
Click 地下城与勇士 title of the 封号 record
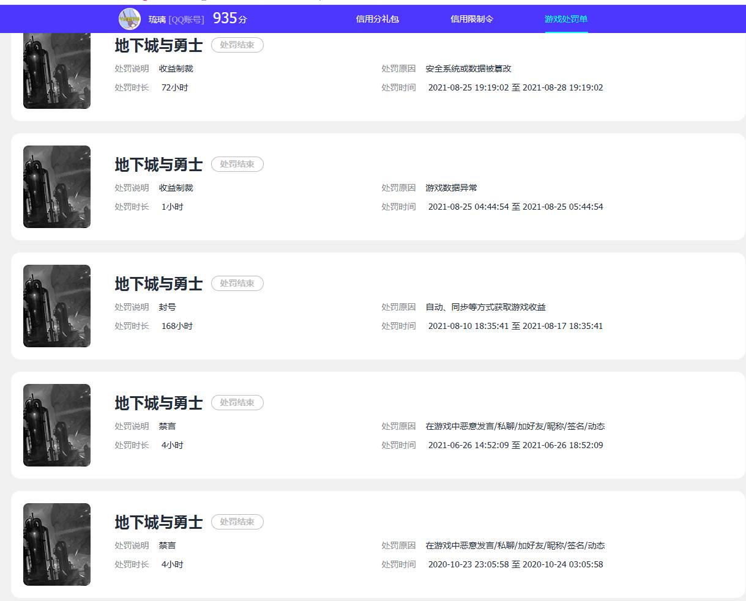(159, 284)
